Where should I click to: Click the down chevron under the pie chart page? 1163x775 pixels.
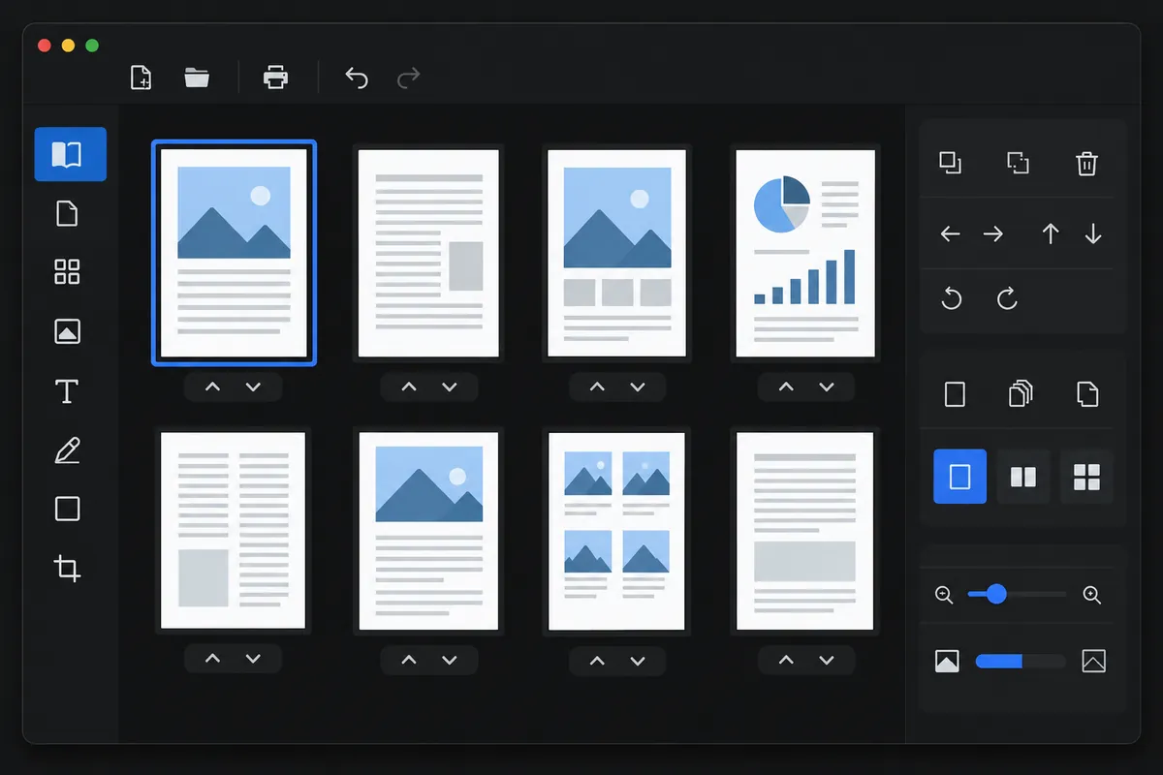[x=827, y=387]
